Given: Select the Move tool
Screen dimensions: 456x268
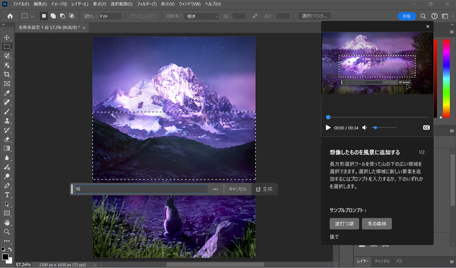Looking at the screenshot, I should (x=7, y=37).
